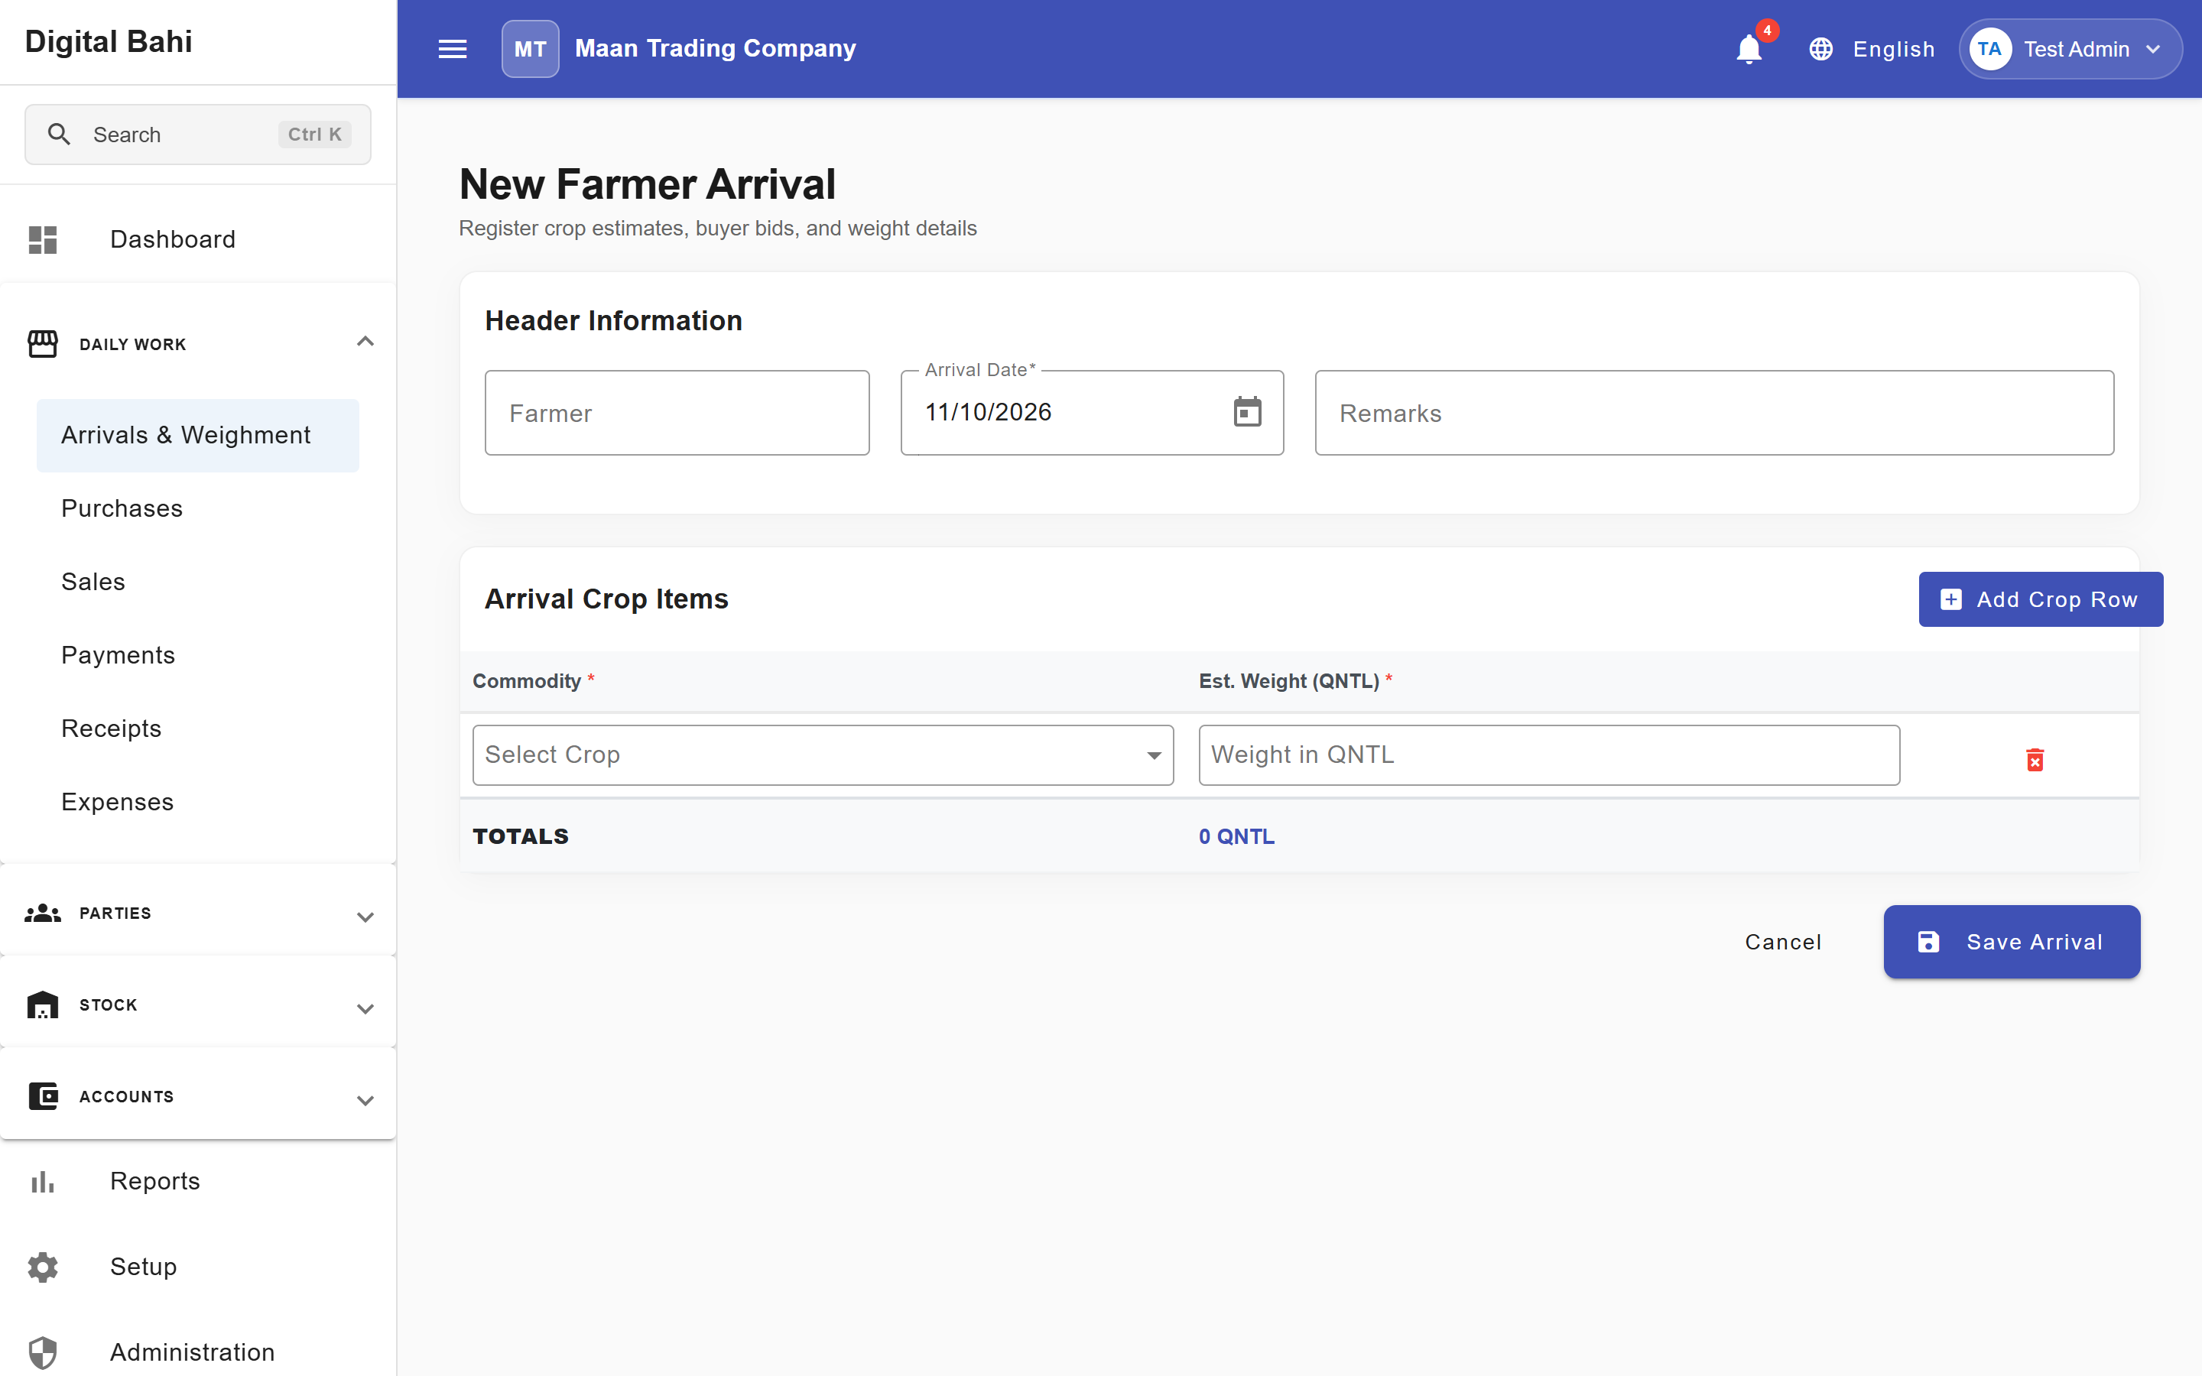This screenshot has height=1376, width=2202.
Task: Go to Dashboard
Action: (197, 239)
